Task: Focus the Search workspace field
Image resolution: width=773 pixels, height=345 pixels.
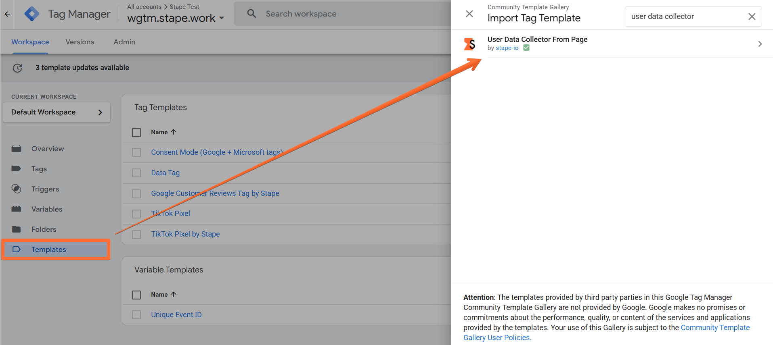Action: coord(342,14)
